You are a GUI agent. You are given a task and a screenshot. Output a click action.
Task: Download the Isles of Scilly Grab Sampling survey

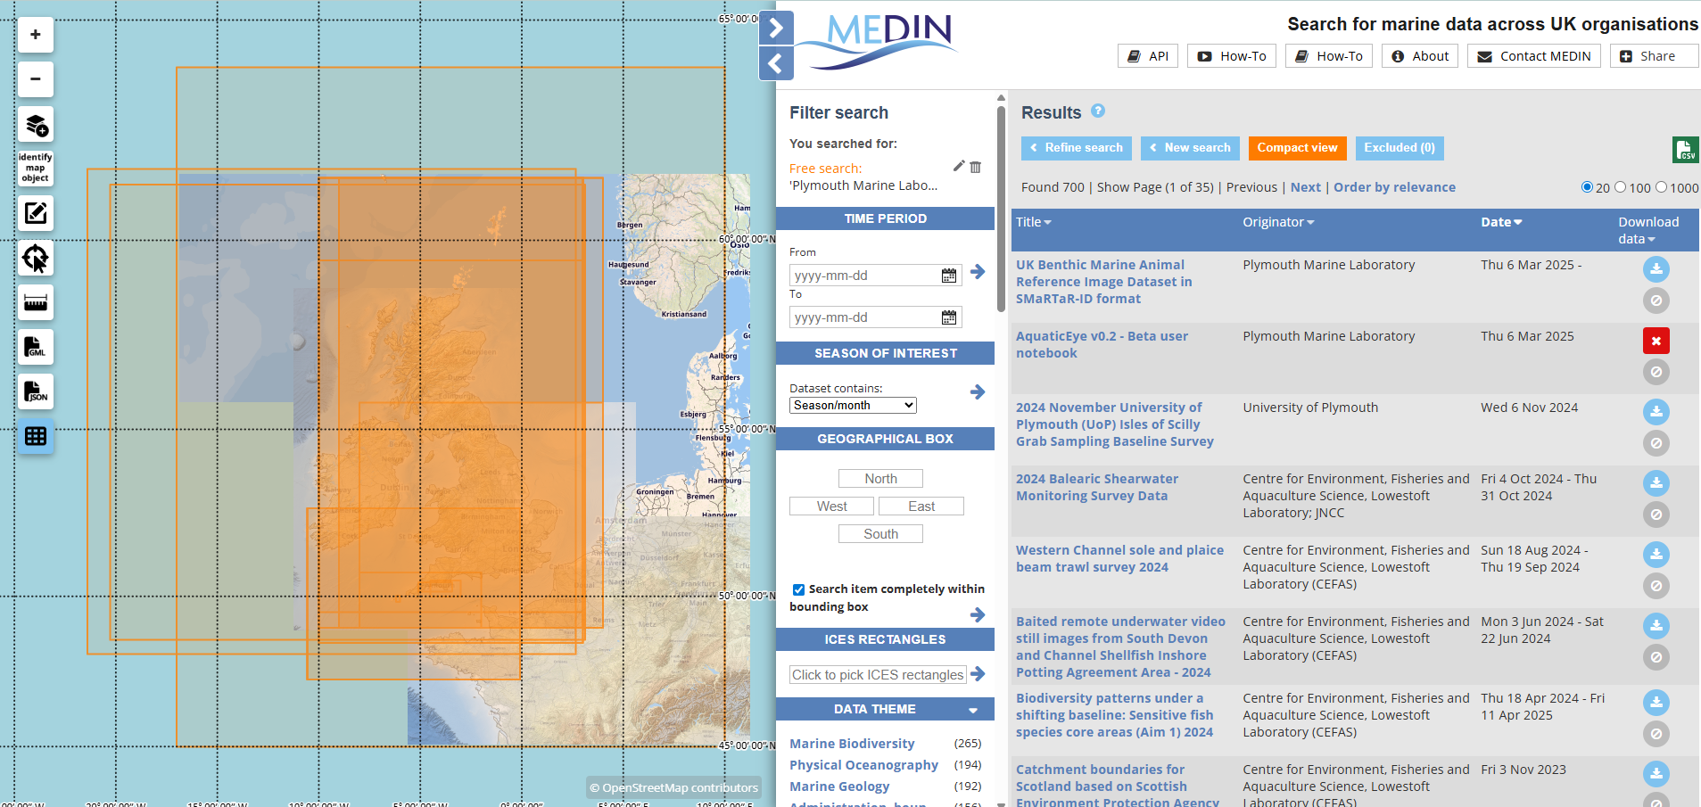click(x=1656, y=412)
